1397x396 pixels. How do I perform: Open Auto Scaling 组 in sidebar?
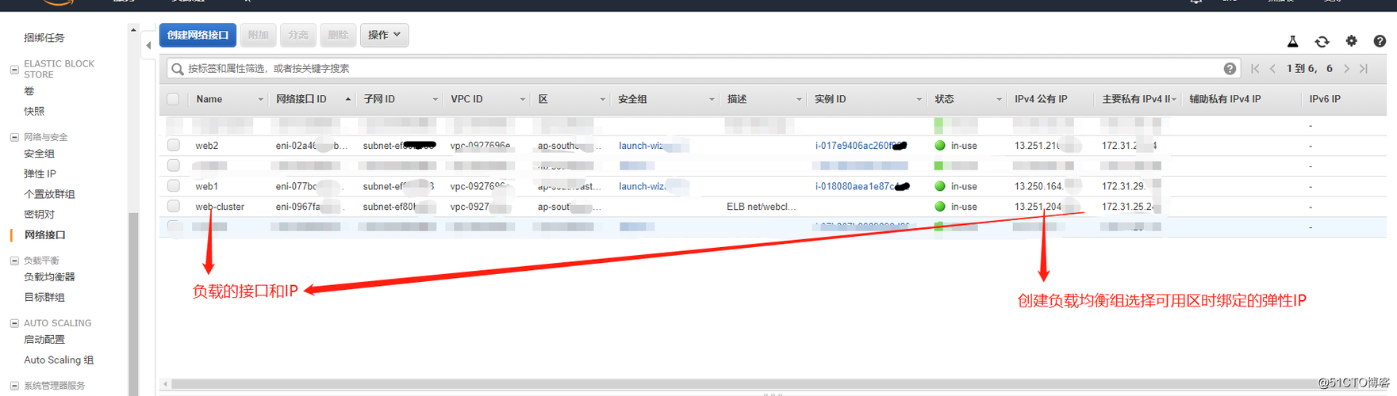point(59,360)
